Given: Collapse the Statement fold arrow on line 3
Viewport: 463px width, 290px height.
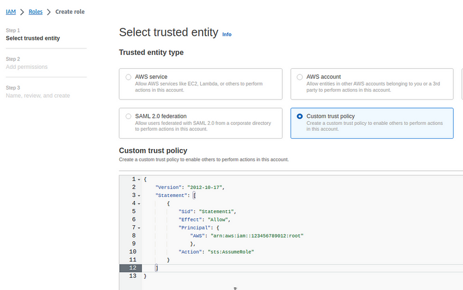Looking at the screenshot, I should pyautogui.click(x=139, y=196).
